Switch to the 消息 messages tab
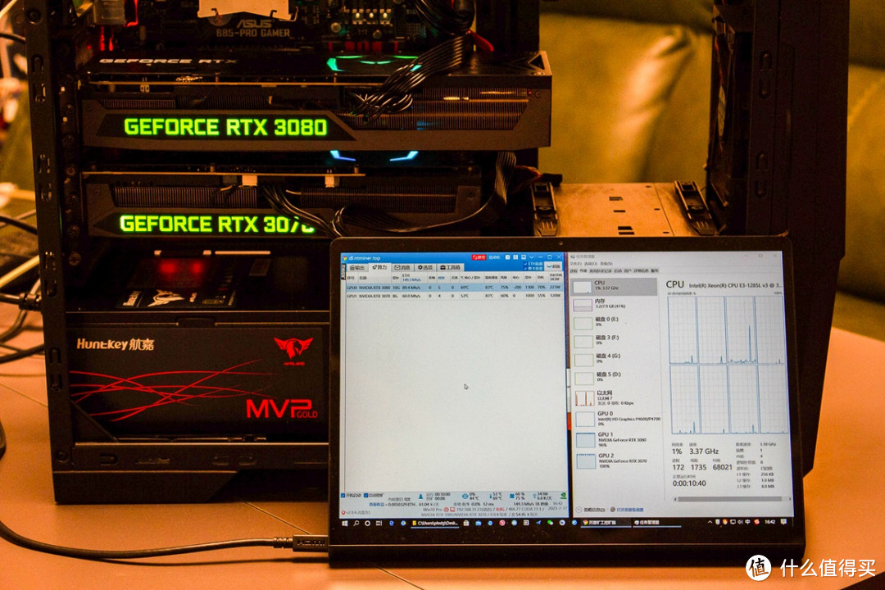The image size is (885, 590). 402,267
